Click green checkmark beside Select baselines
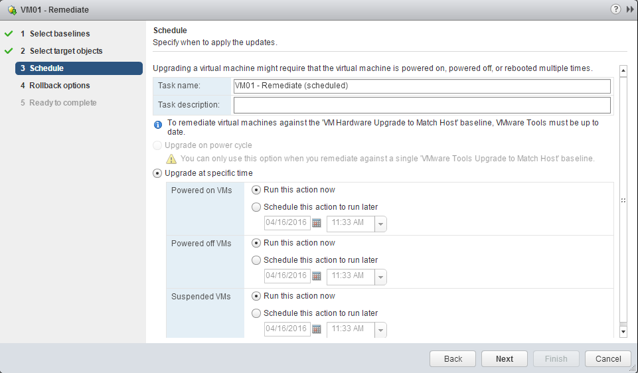 tap(9, 34)
